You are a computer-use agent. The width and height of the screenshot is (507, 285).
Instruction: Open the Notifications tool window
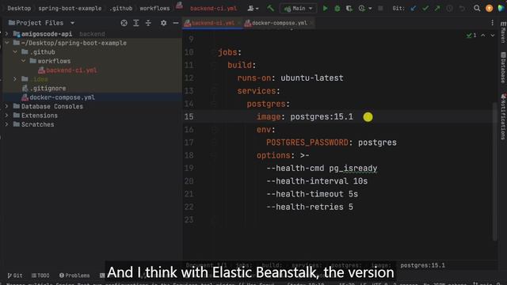503,116
